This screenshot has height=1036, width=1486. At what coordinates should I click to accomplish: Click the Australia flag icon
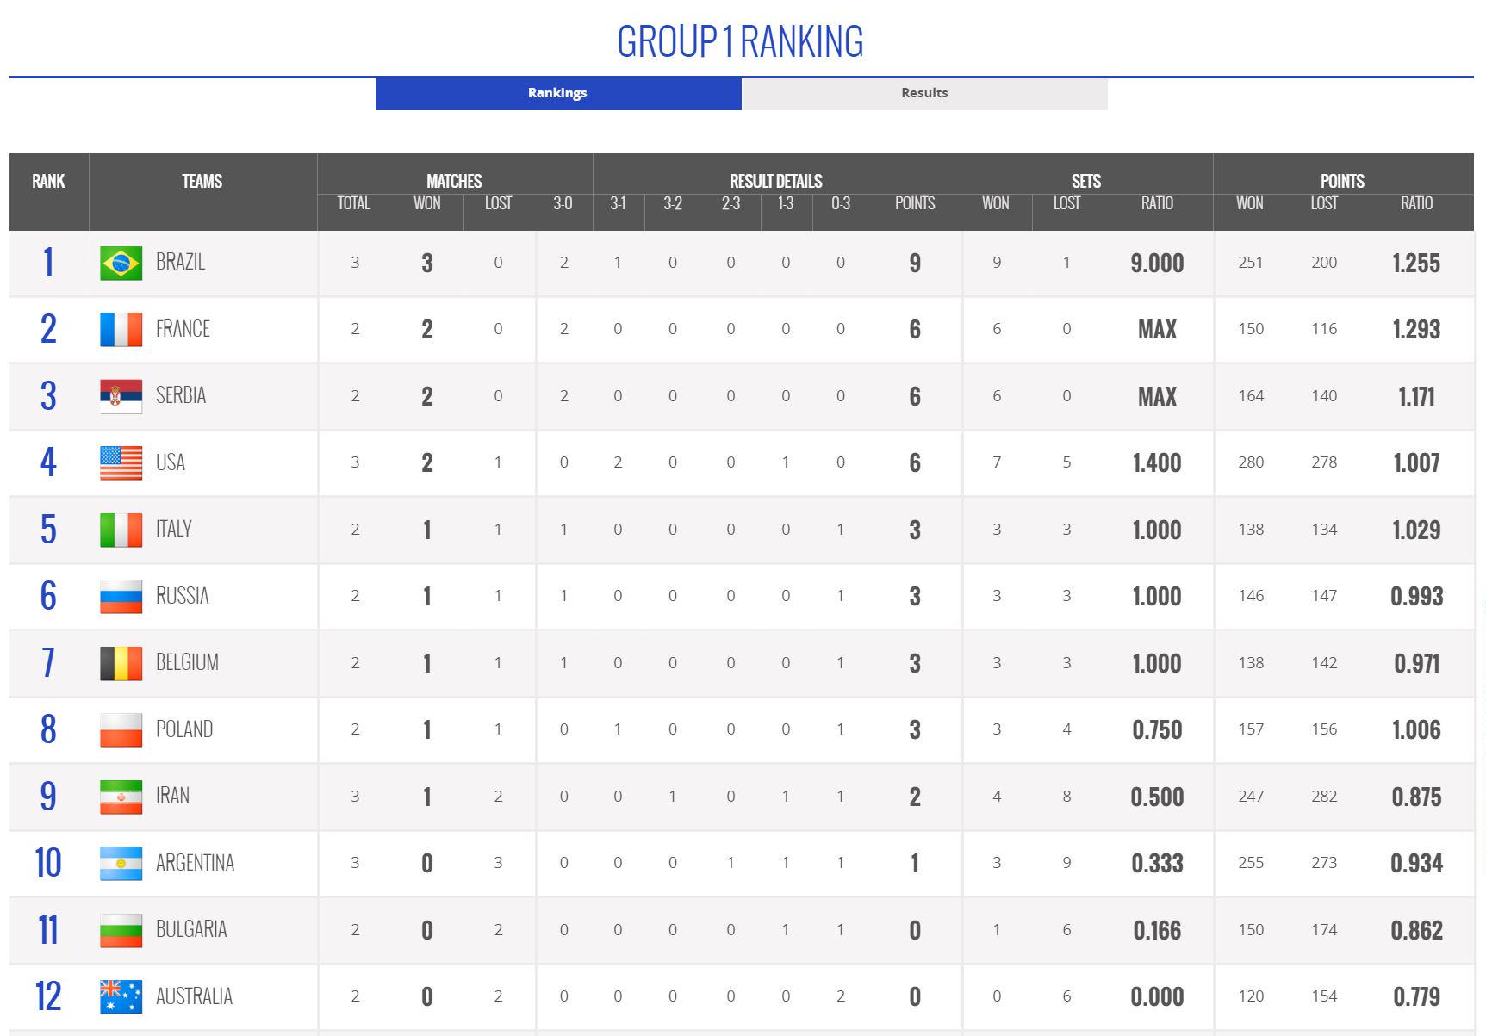click(121, 996)
